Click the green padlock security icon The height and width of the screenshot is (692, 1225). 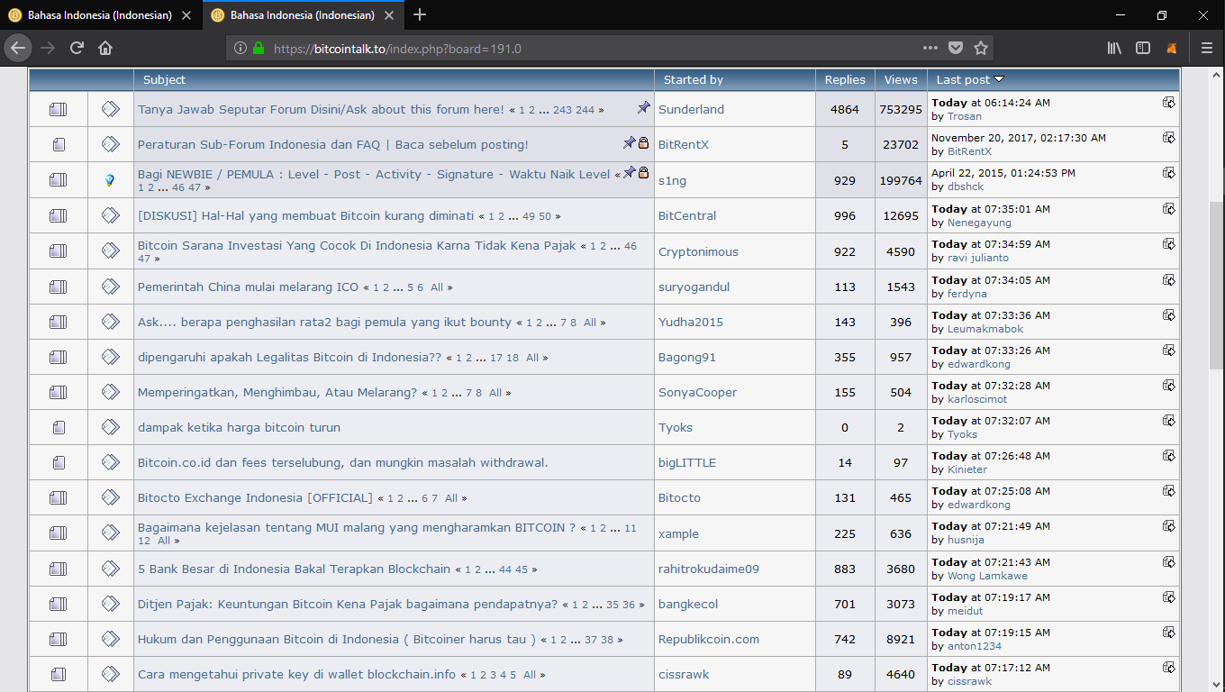(x=259, y=49)
